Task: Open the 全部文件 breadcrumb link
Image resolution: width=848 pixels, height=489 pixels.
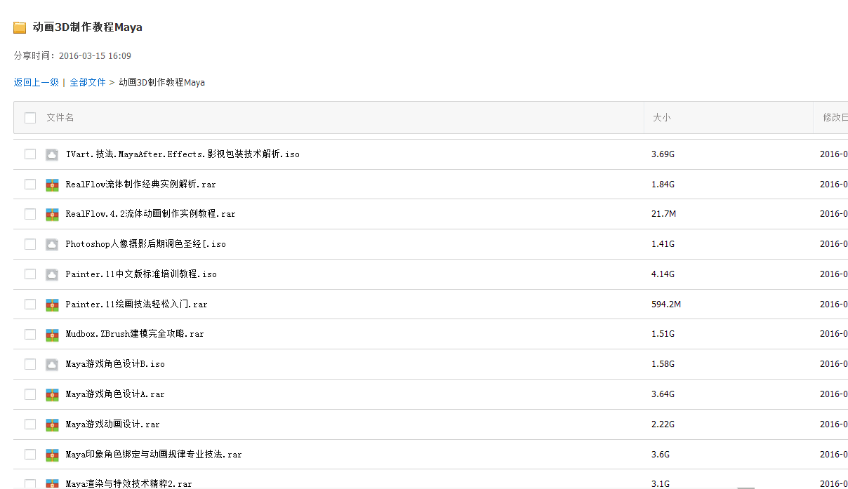Action: coord(88,82)
